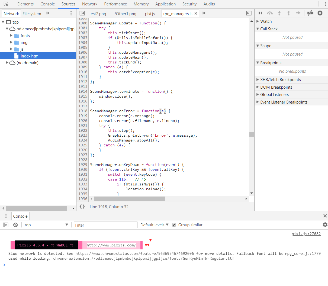The width and height of the screenshot is (328, 286).
Task: Open the rpg_core.js:1779 source link
Action: click(303, 254)
